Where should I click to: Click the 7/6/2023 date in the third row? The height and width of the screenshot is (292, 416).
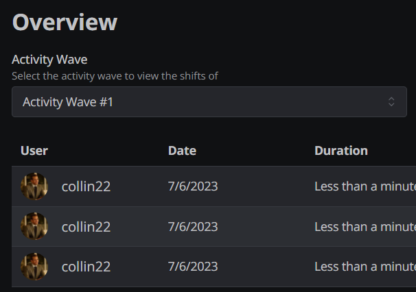tap(193, 267)
